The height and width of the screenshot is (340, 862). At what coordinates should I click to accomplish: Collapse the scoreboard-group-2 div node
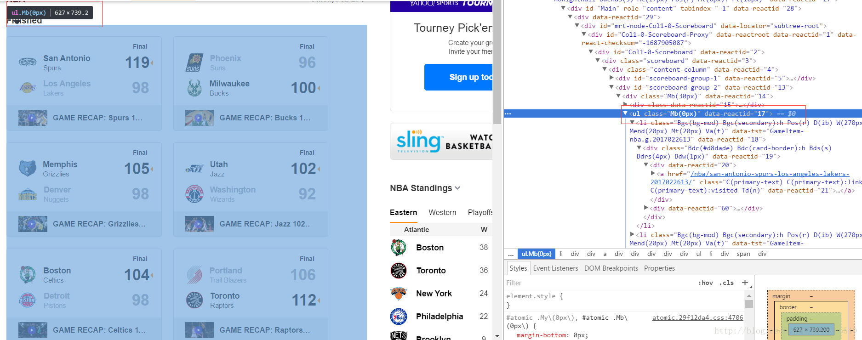pos(611,87)
